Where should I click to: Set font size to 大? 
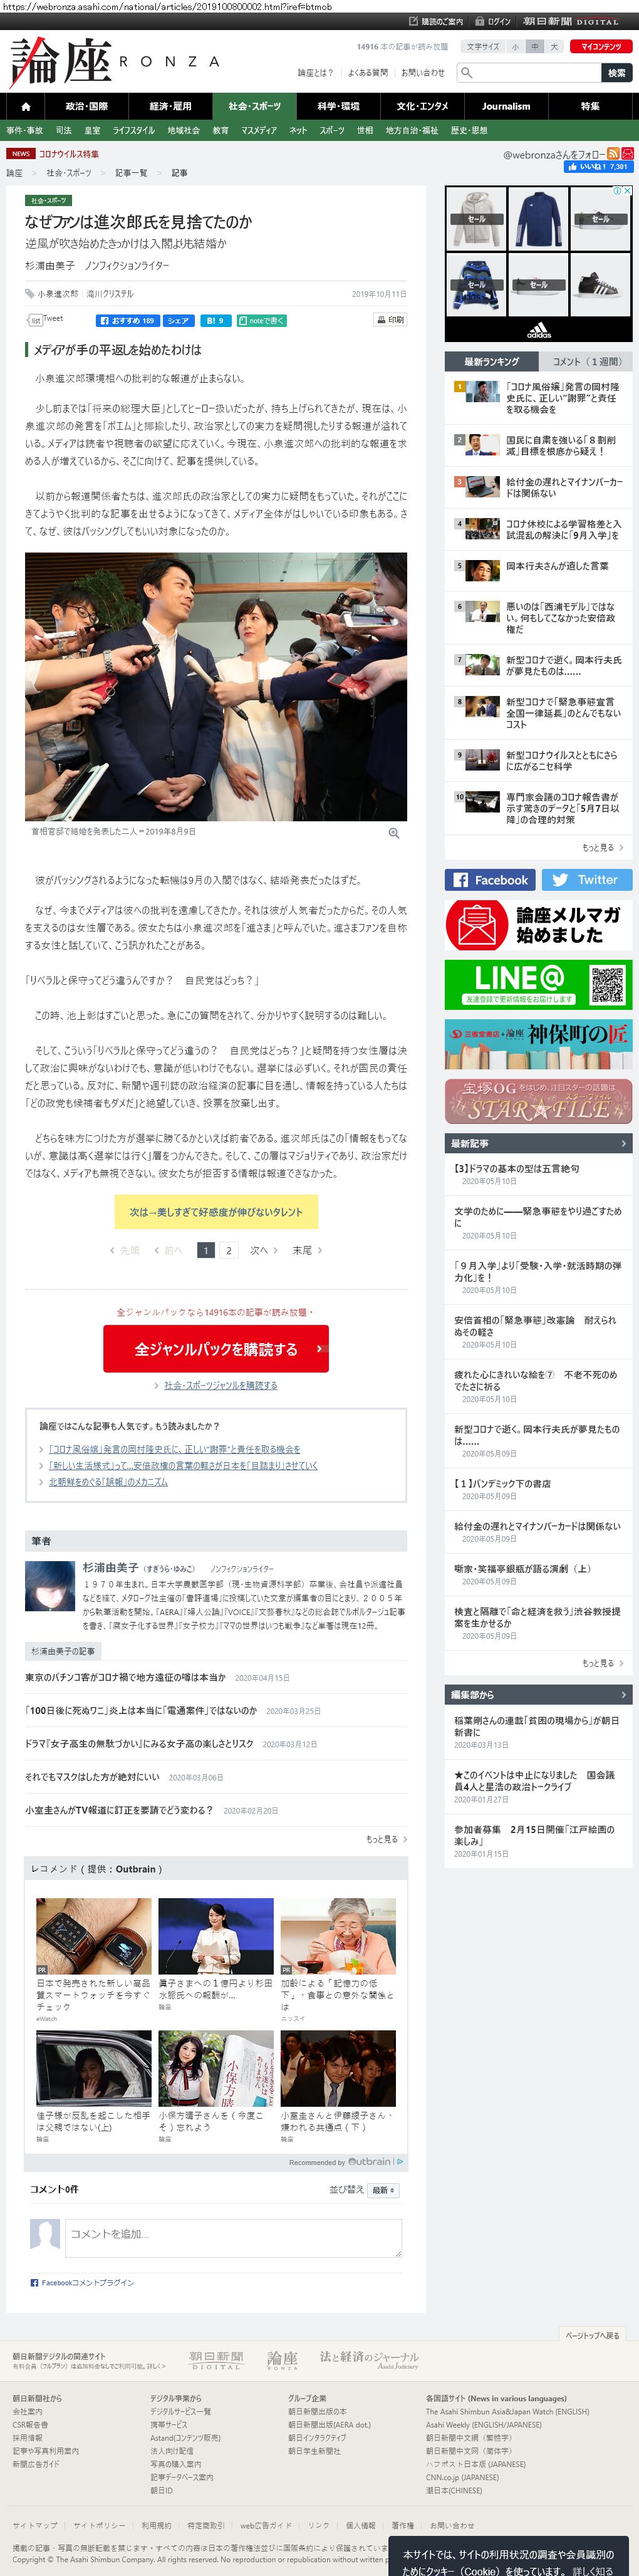pos(554,46)
